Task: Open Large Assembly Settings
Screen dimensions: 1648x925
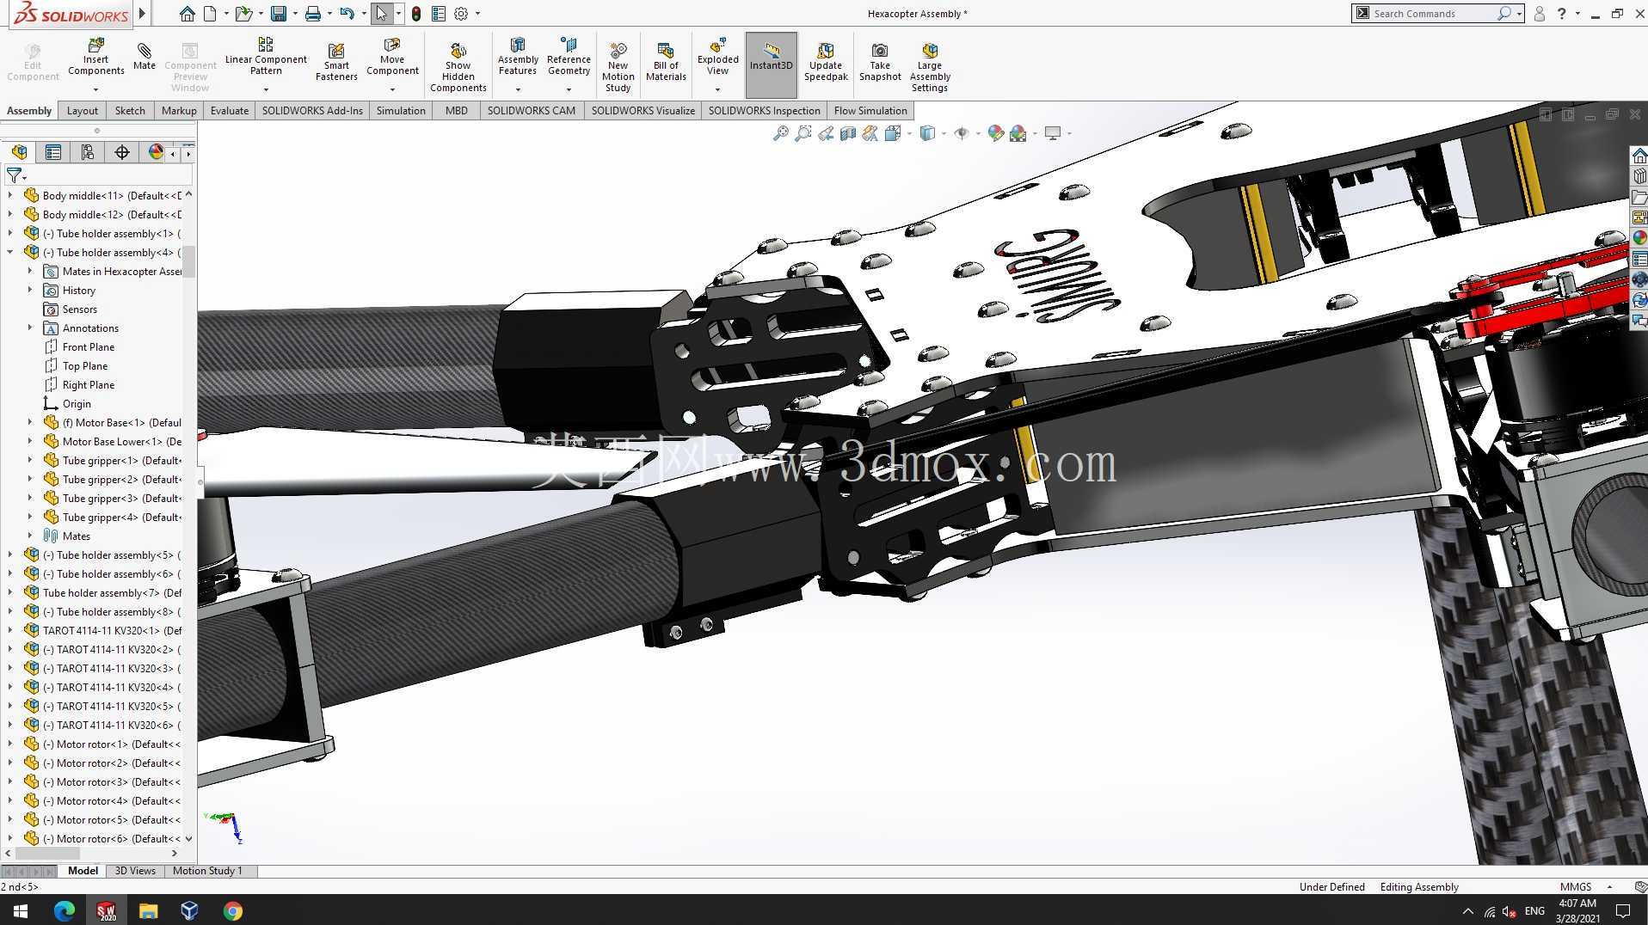Action: click(x=930, y=67)
